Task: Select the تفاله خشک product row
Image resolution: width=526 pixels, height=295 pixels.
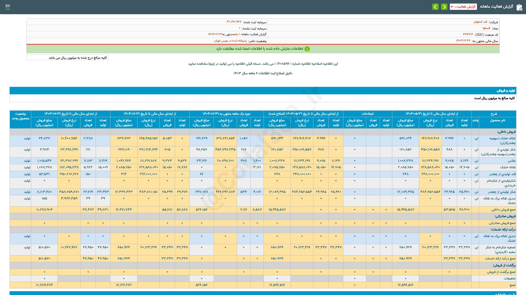Action: 508,167
